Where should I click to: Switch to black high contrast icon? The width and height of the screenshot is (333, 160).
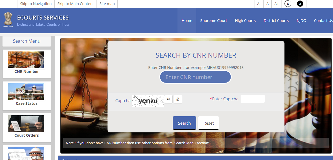click(x=300, y=4)
